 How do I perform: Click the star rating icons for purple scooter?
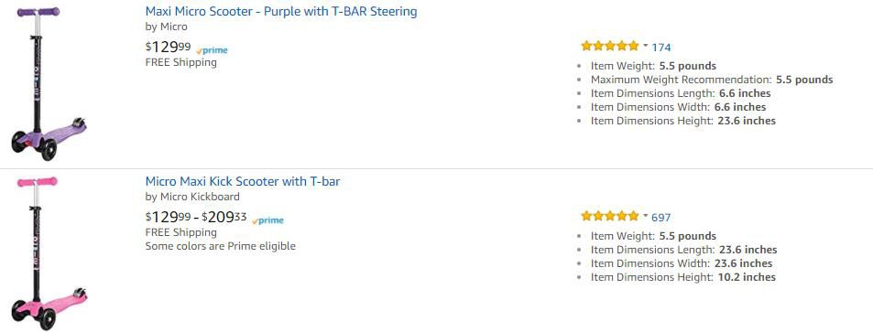pyautogui.click(x=610, y=46)
